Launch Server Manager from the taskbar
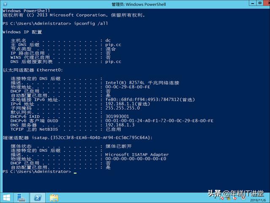Viewport: 270px width, 203px height. click(x=22, y=198)
